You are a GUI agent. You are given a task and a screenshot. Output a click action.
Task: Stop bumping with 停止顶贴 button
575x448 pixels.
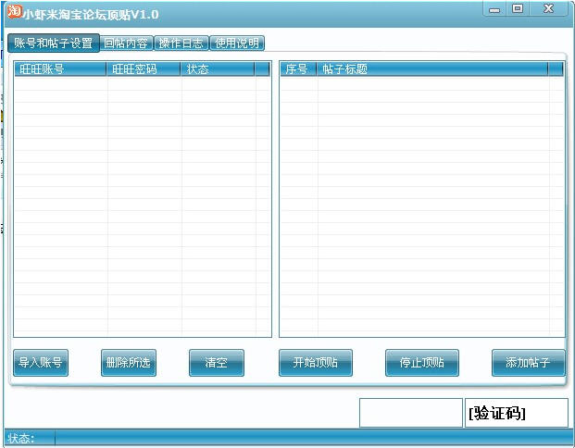click(422, 363)
